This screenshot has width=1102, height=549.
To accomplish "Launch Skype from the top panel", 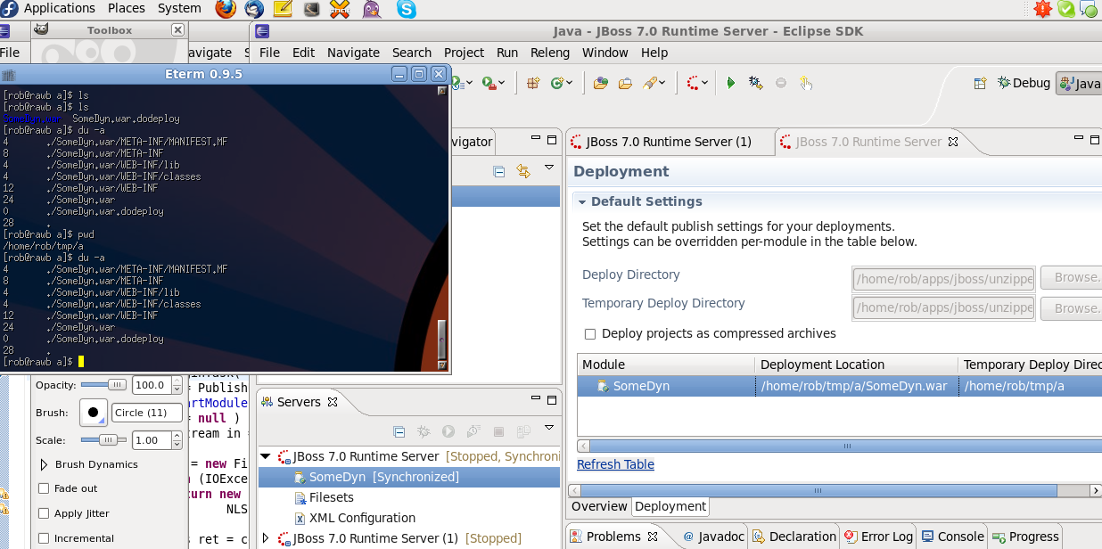I will (407, 9).
